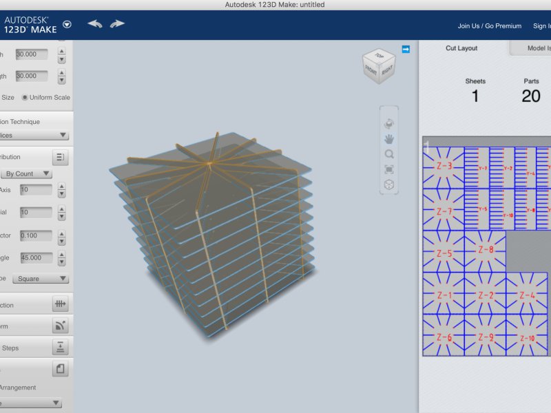Image resolution: width=551 pixels, height=413 pixels.
Task: Decrease the notch factor 0.100 value
Action: point(61,242)
